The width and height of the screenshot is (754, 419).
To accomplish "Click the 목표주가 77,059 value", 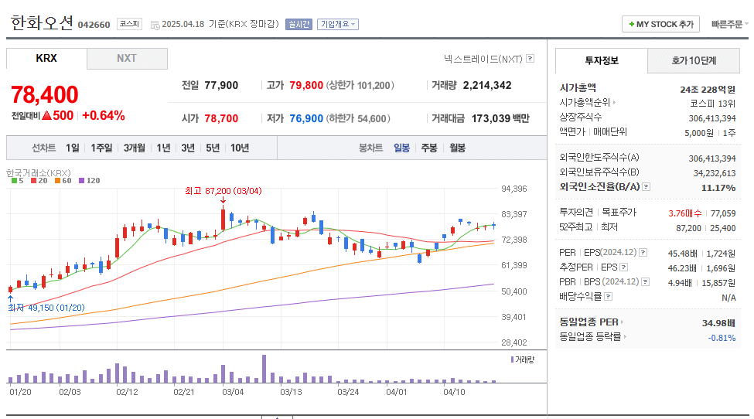I will click(723, 213).
